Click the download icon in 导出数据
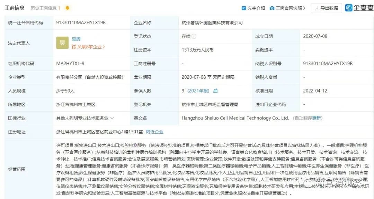Viewport: 374px width, 199px height. tap(317, 8)
